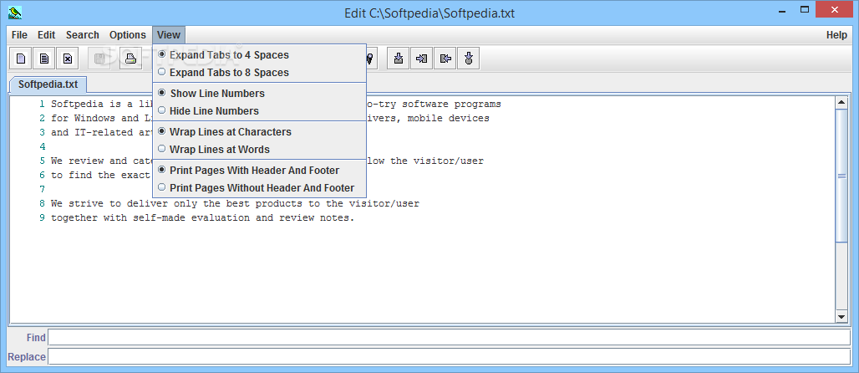This screenshot has width=859, height=373.
Task: Enable Print Pages With Header And Footer
Action: coord(259,170)
